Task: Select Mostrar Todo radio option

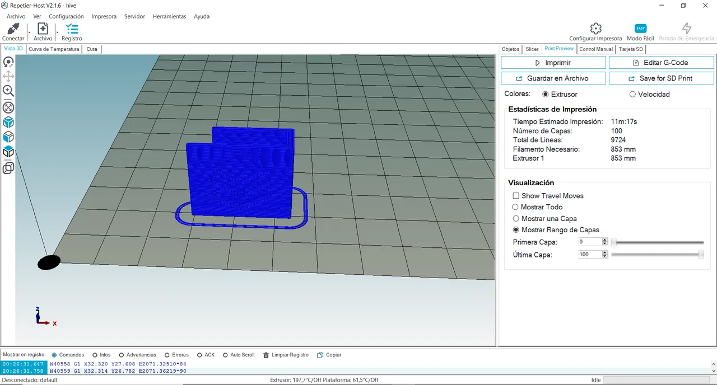Action: (516, 207)
